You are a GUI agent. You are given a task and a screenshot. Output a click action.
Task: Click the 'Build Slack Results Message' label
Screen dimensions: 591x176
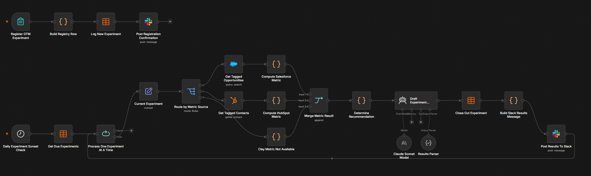(x=514, y=115)
